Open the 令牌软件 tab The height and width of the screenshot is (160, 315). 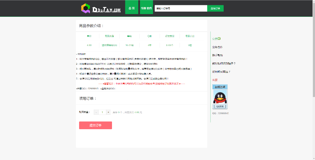tap(146, 7)
